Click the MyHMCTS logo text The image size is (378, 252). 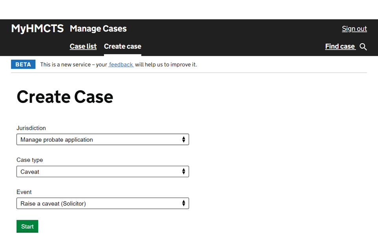tap(37, 29)
